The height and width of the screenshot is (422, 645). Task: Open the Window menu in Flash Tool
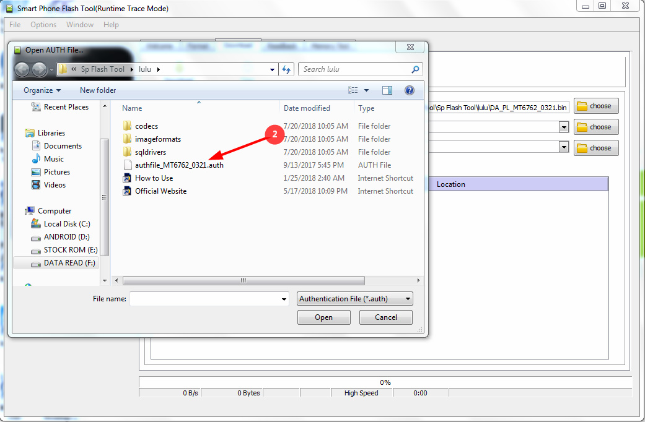pos(80,25)
